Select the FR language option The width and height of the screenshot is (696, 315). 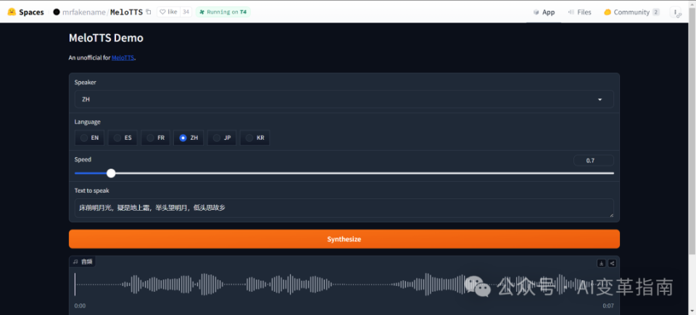[x=156, y=138]
